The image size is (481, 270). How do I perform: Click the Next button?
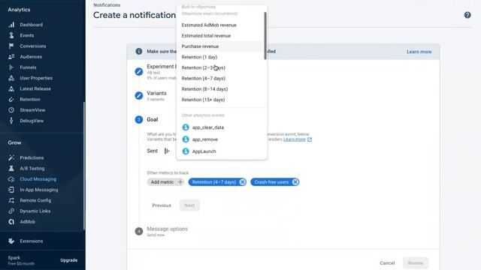pos(189,205)
